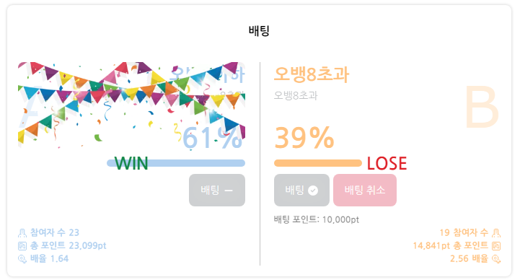Image resolution: width=520 pixels, height=280 pixels.
Task: Click the total points icon on side B
Action: tap(496, 246)
